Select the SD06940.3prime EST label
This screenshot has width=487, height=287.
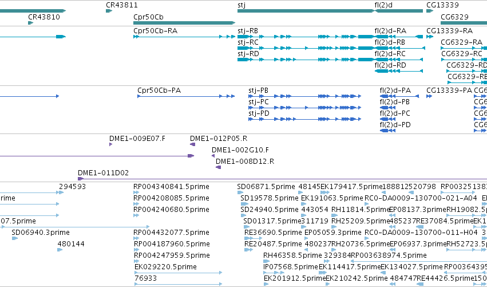pyautogui.click(x=41, y=233)
